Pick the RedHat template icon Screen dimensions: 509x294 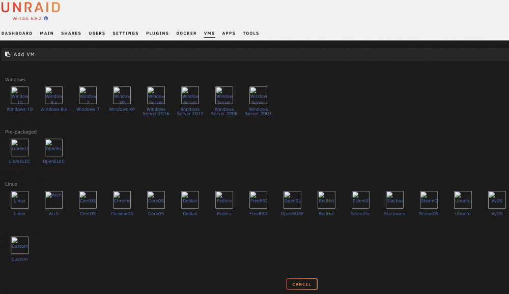(x=326, y=200)
